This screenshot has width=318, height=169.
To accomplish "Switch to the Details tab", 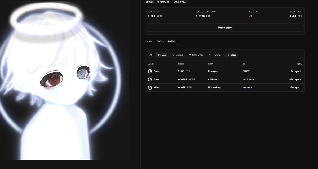I will pos(148,41).
